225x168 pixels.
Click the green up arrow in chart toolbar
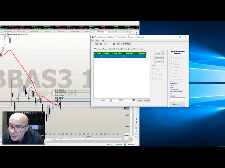[137, 119]
